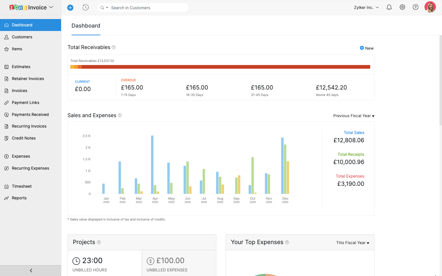The image size is (442, 276).
Task: Open the quick create plus icon
Action: pyautogui.click(x=70, y=7)
